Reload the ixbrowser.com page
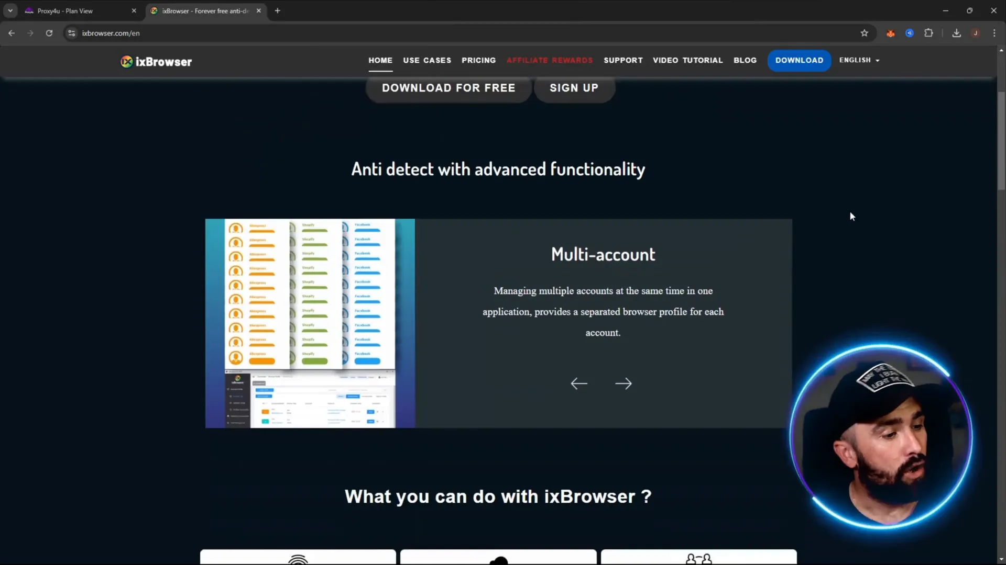Viewport: 1006px width, 565px height. tap(49, 33)
